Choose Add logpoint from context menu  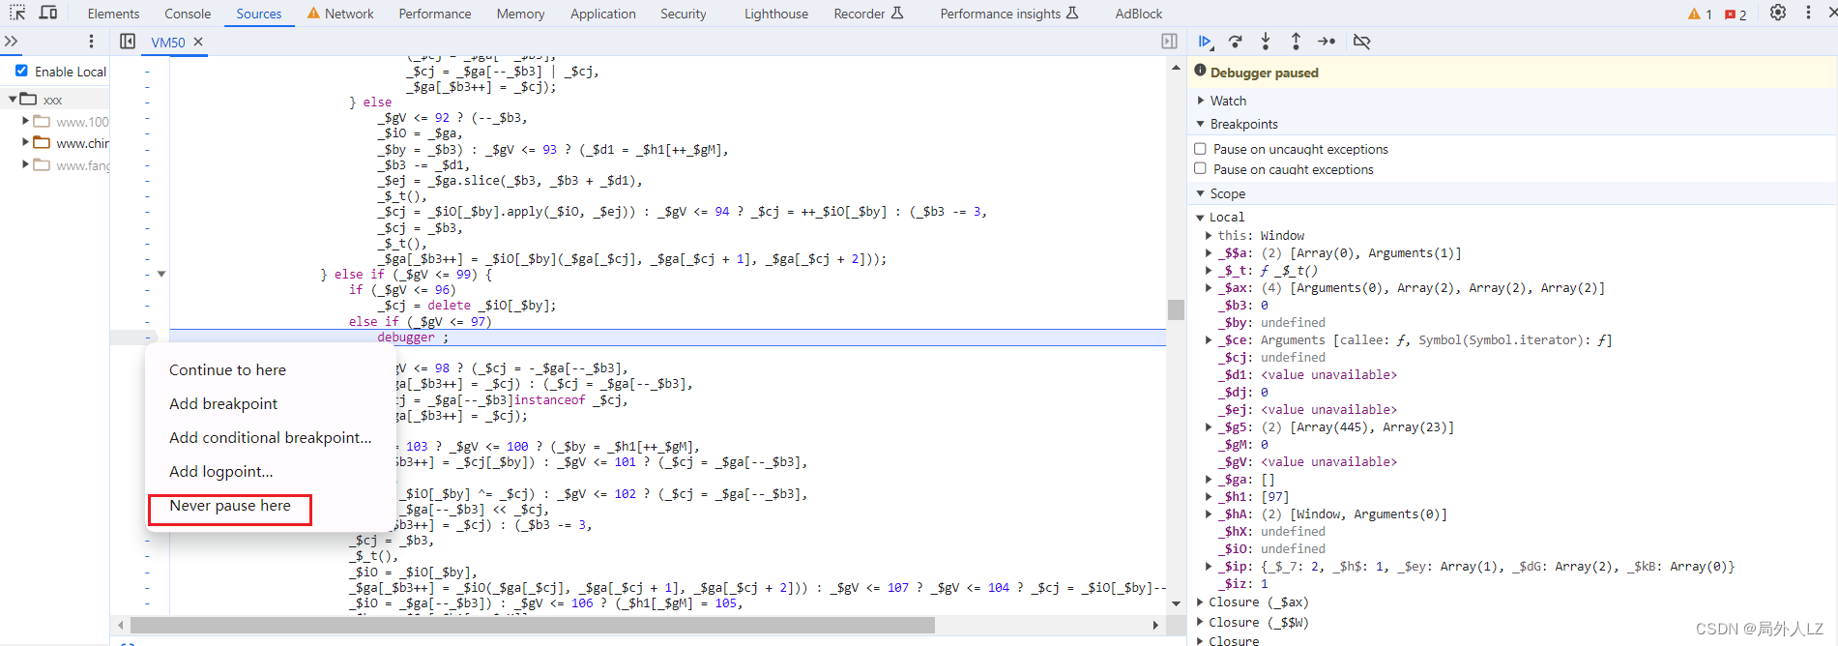pyautogui.click(x=220, y=472)
